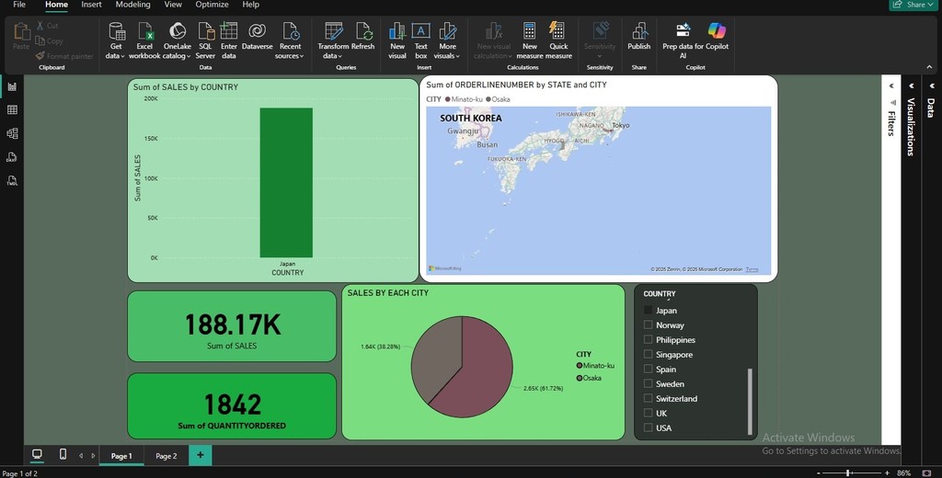942x478 pixels.
Task: Open Dataverse connector
Action: tap(258, 36)
